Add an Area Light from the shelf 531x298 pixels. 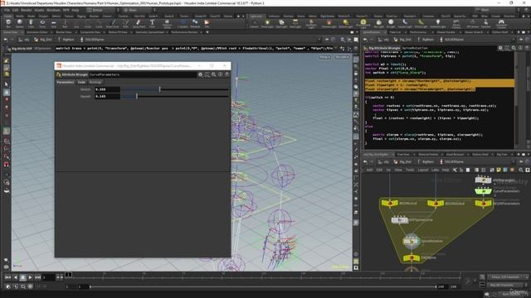[x=295, y=23]
